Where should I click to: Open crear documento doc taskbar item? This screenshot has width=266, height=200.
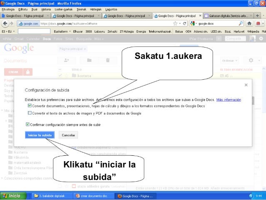pyautogui.click(x=93, y=196)
